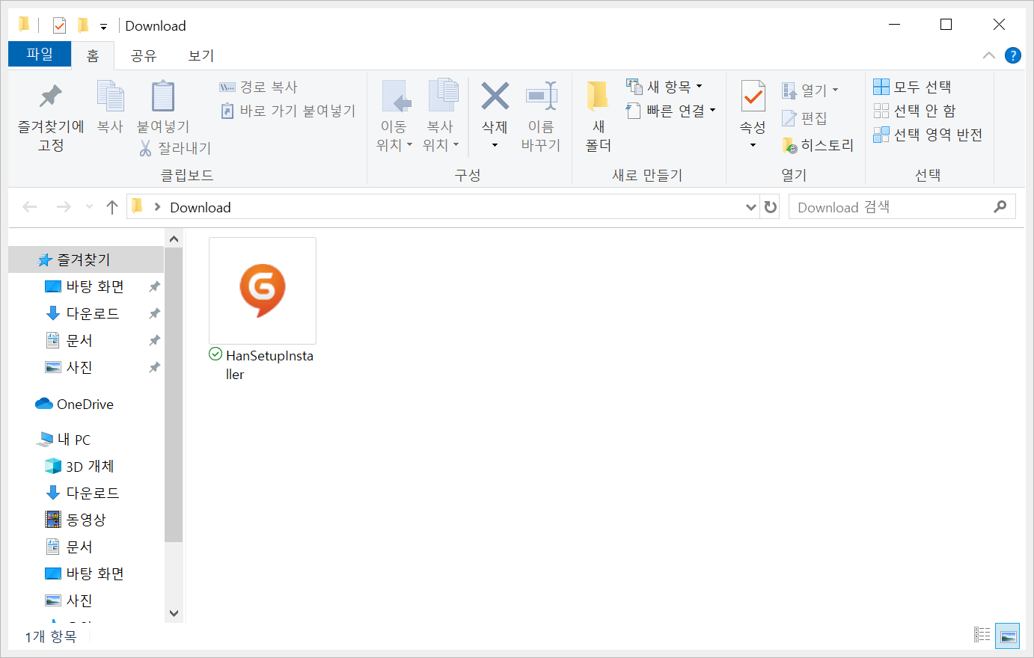1034x658 pixels.
Task: Expand the 삭제 dropdown arrow
Action: coord(495,145)
